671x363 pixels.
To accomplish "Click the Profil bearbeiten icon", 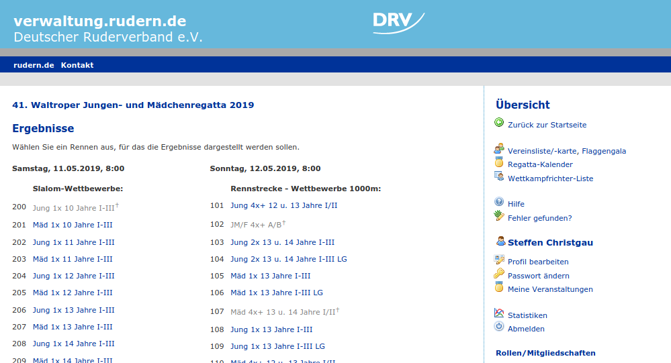I will (x=499, y=260).
